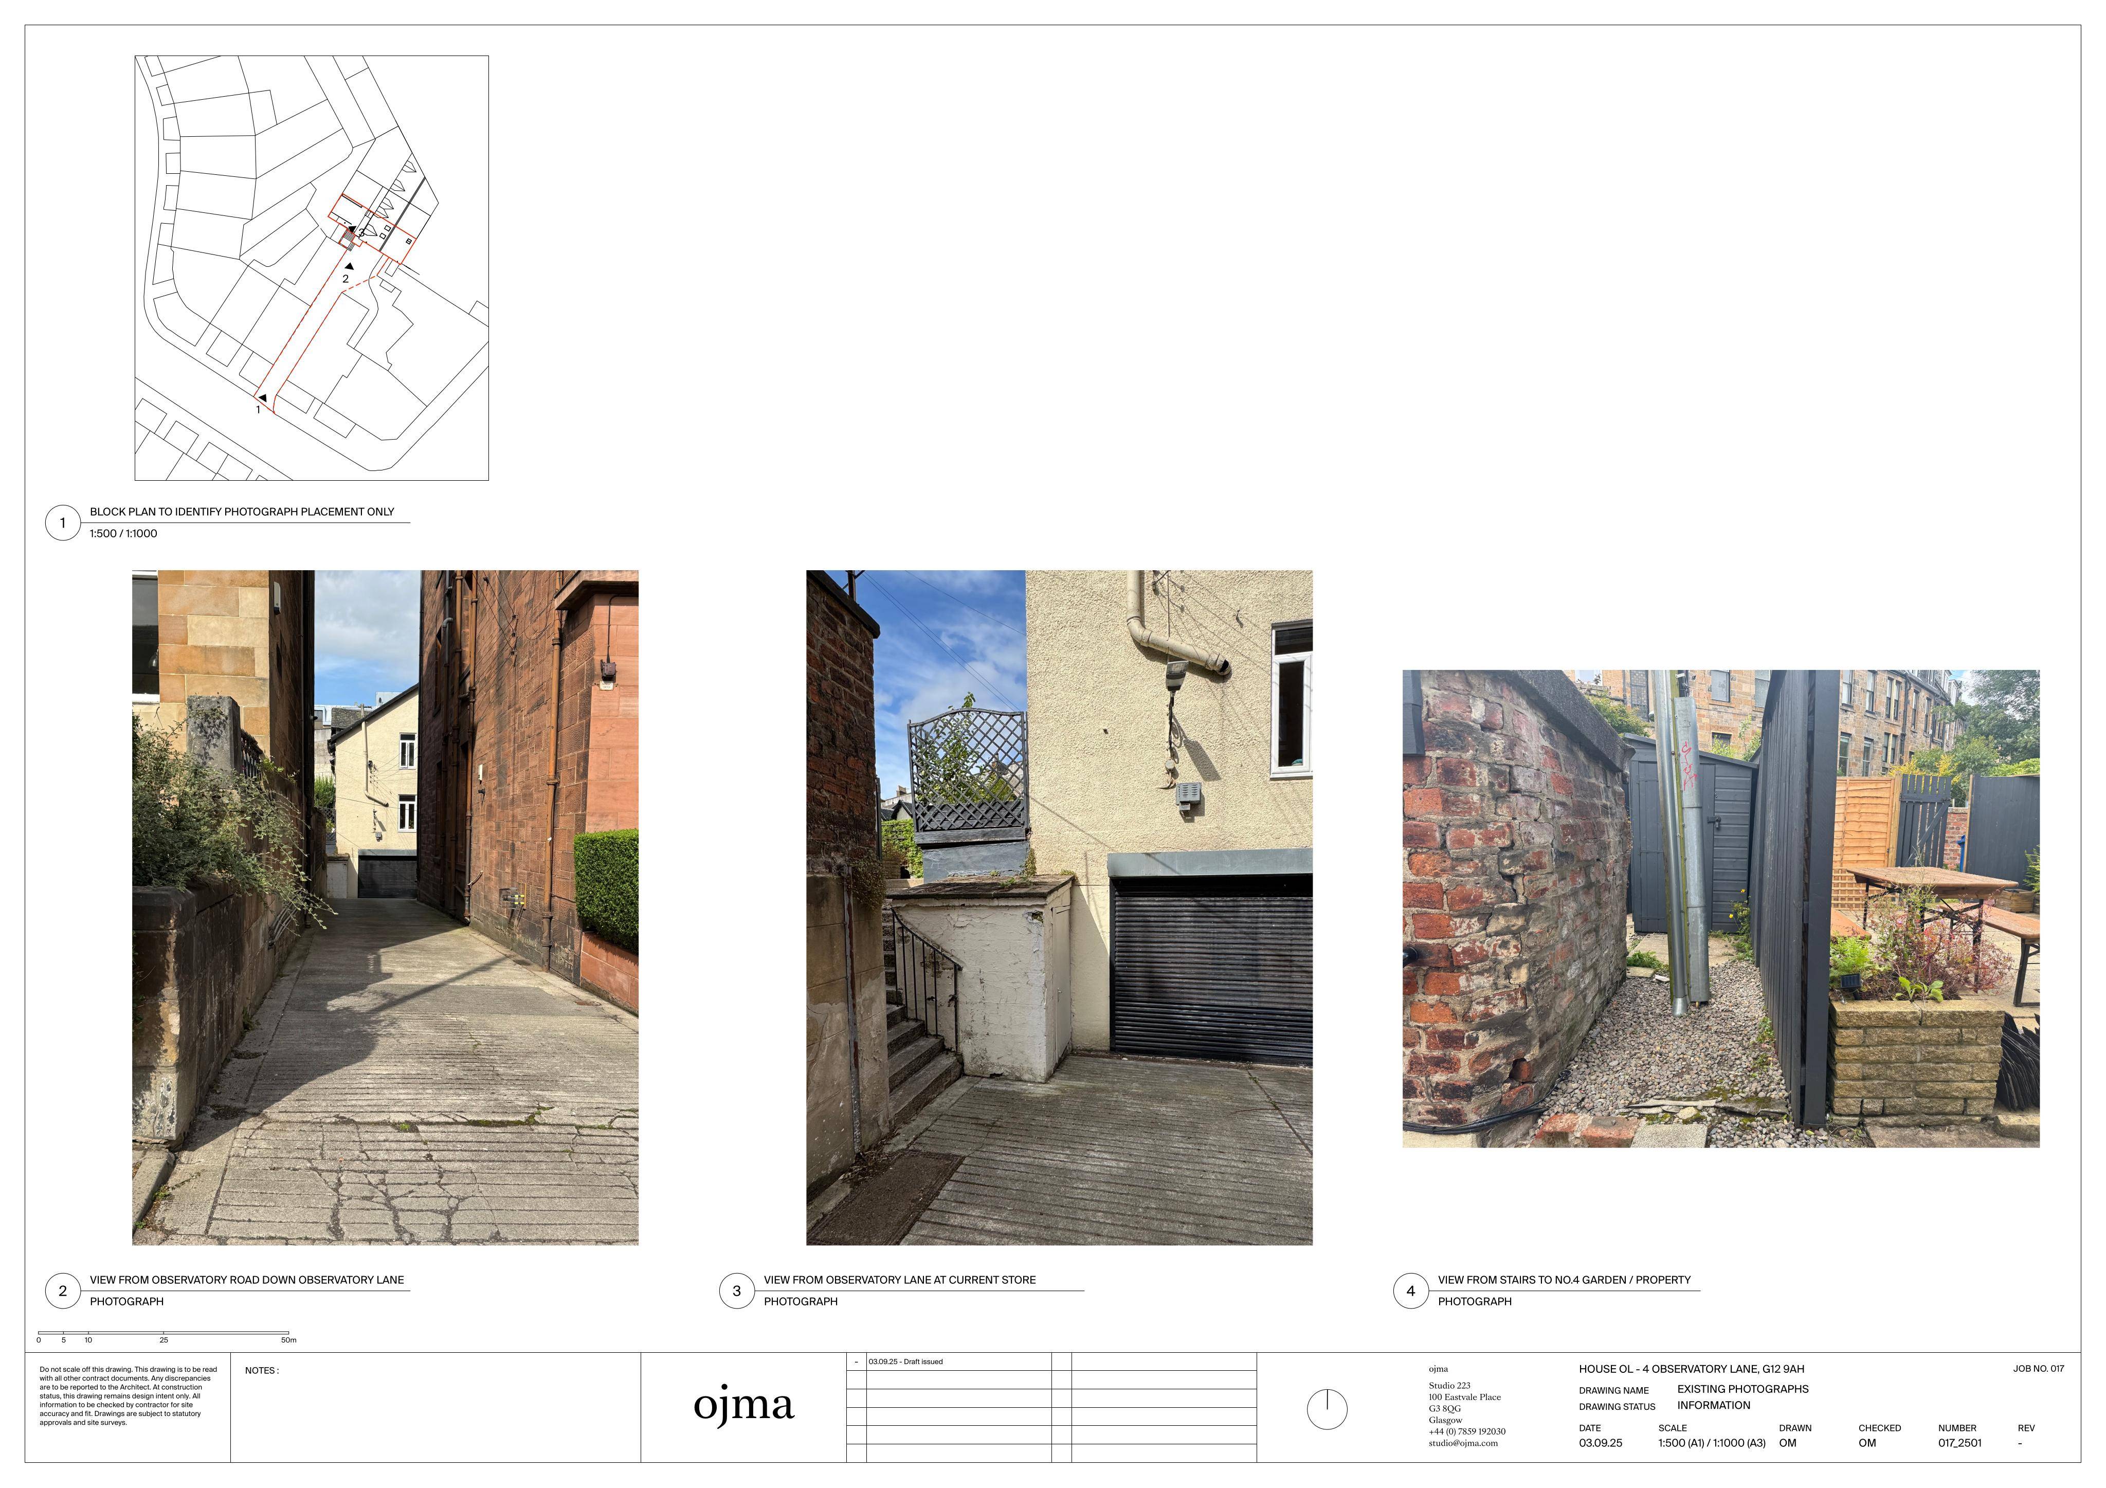
Task: Click viewpoint arrow 2 on the block plan
Action: point(350,266)
